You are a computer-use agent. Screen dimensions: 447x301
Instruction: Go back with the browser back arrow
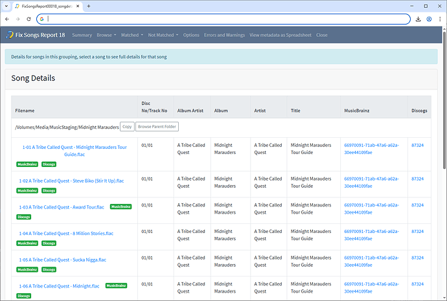(x=7, y=19)
